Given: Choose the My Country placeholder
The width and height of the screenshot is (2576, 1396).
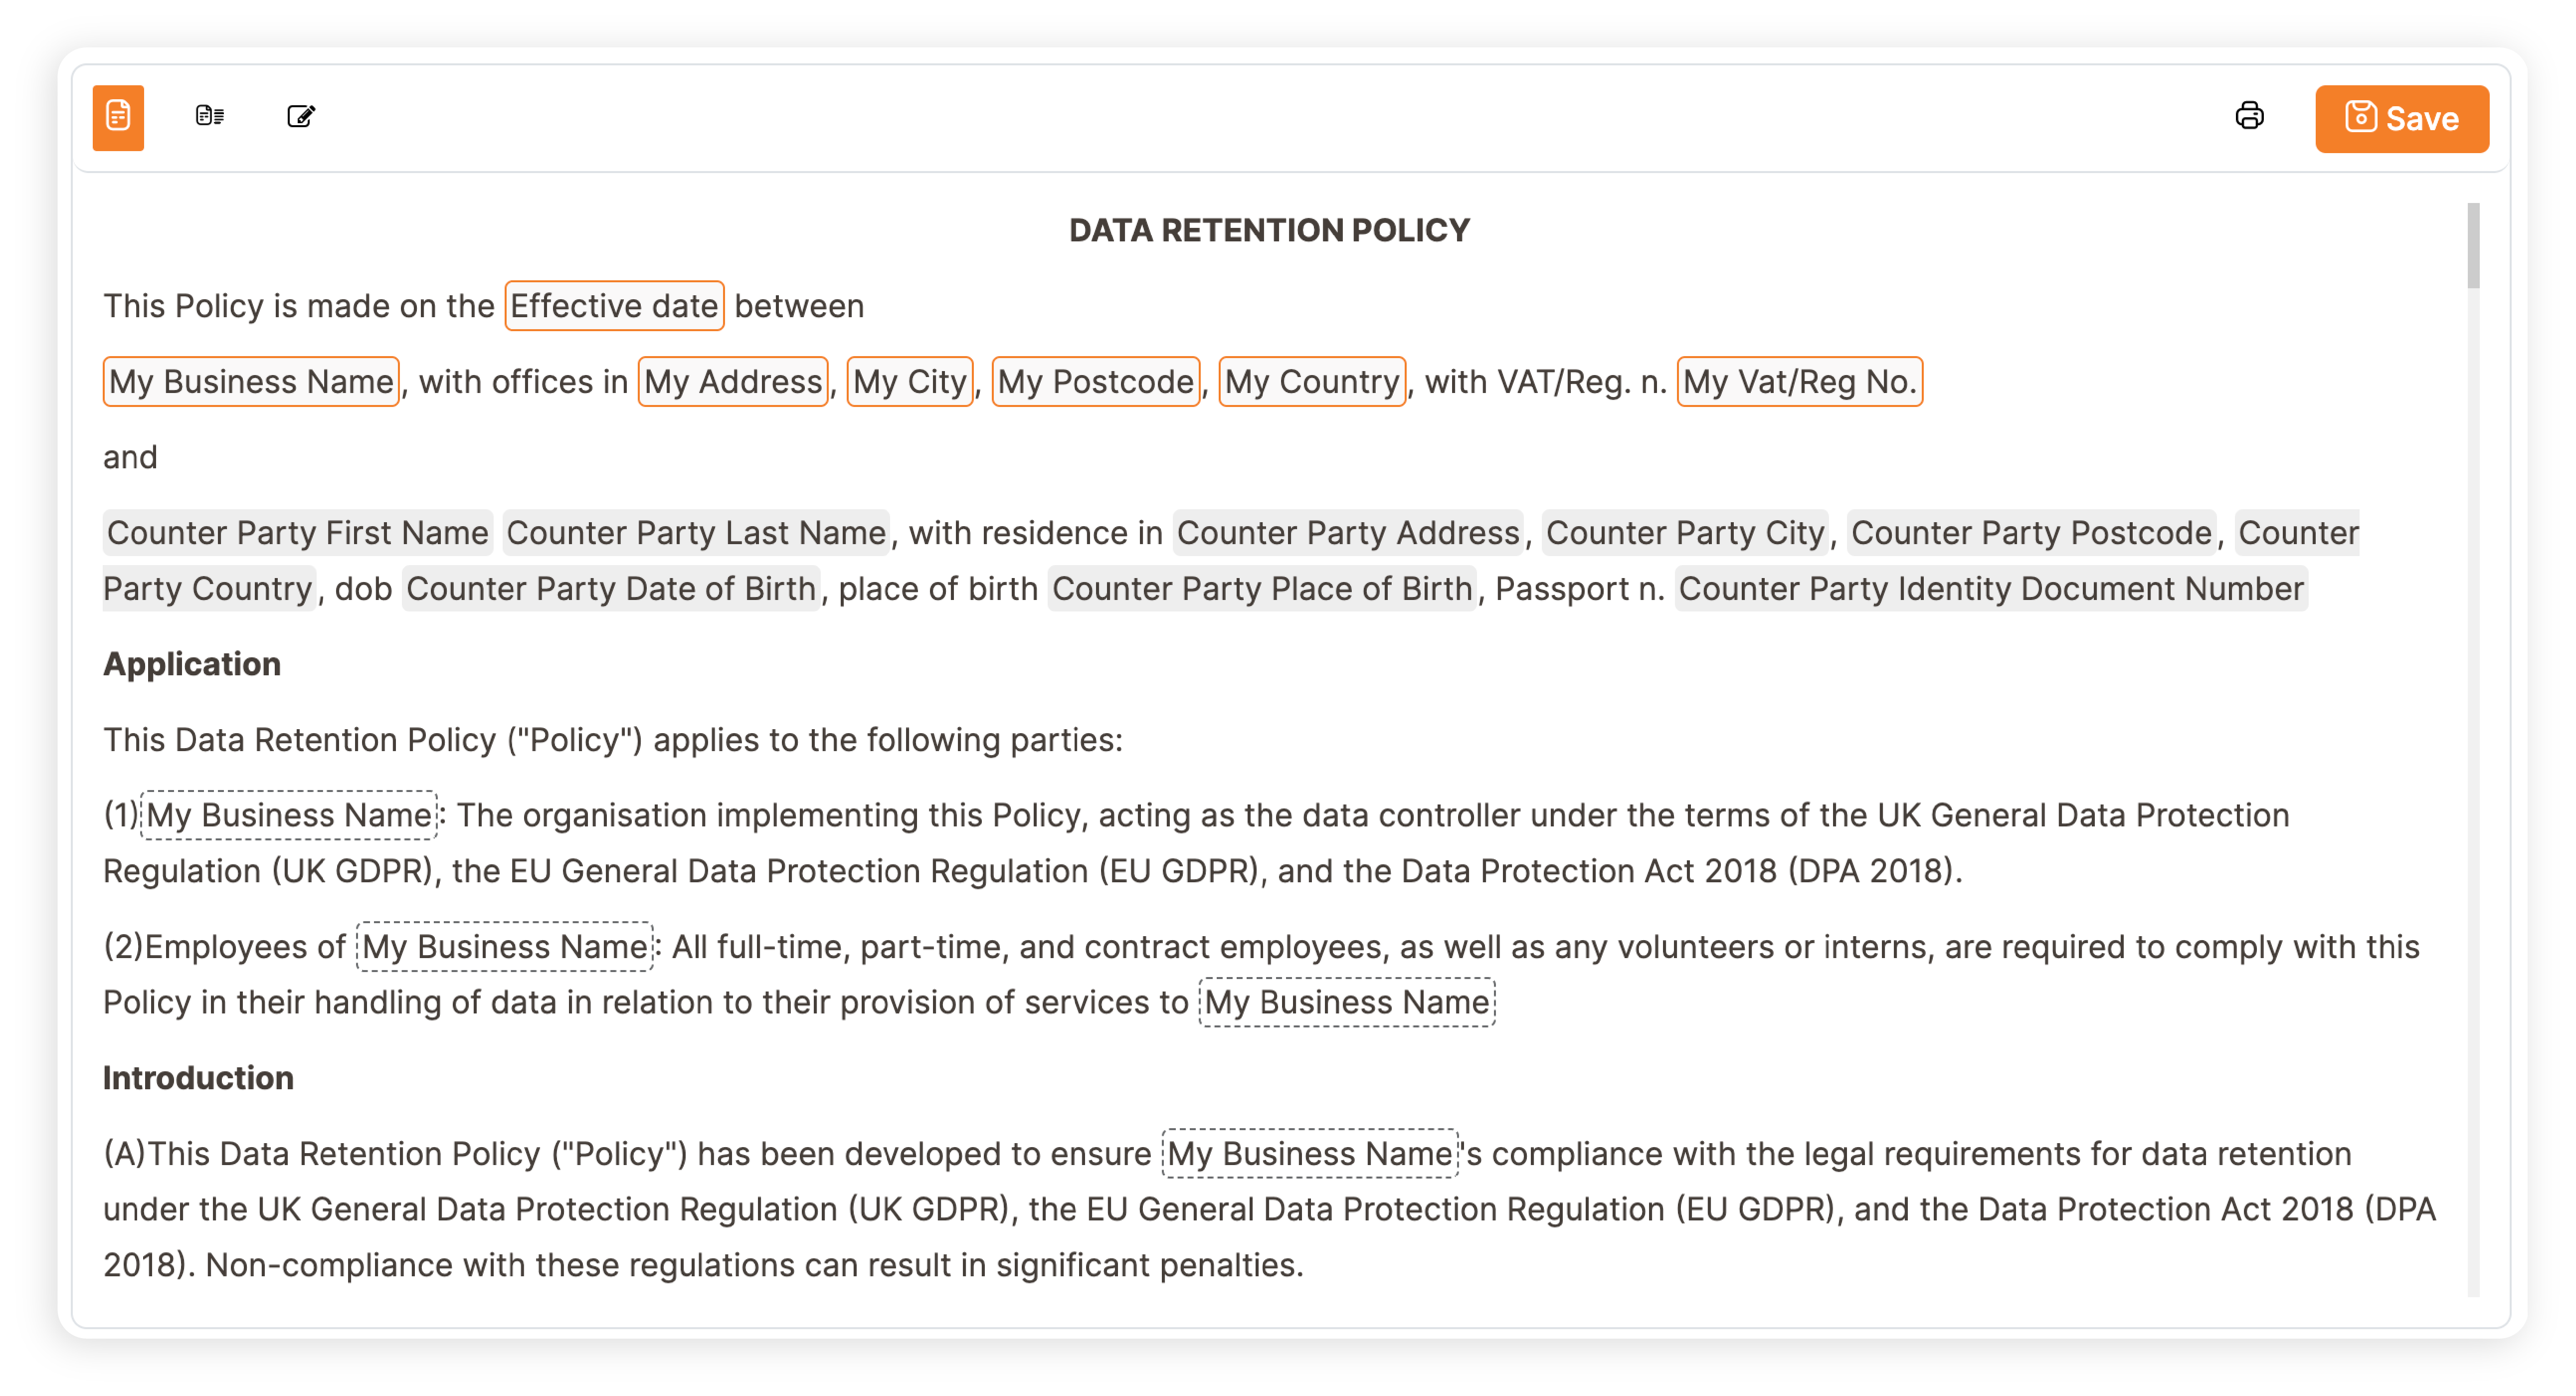Looking at the screenshot, I should (x=1311, y=382).
